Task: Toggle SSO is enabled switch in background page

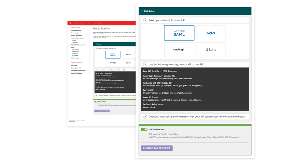Action: [x=96, y=102]
